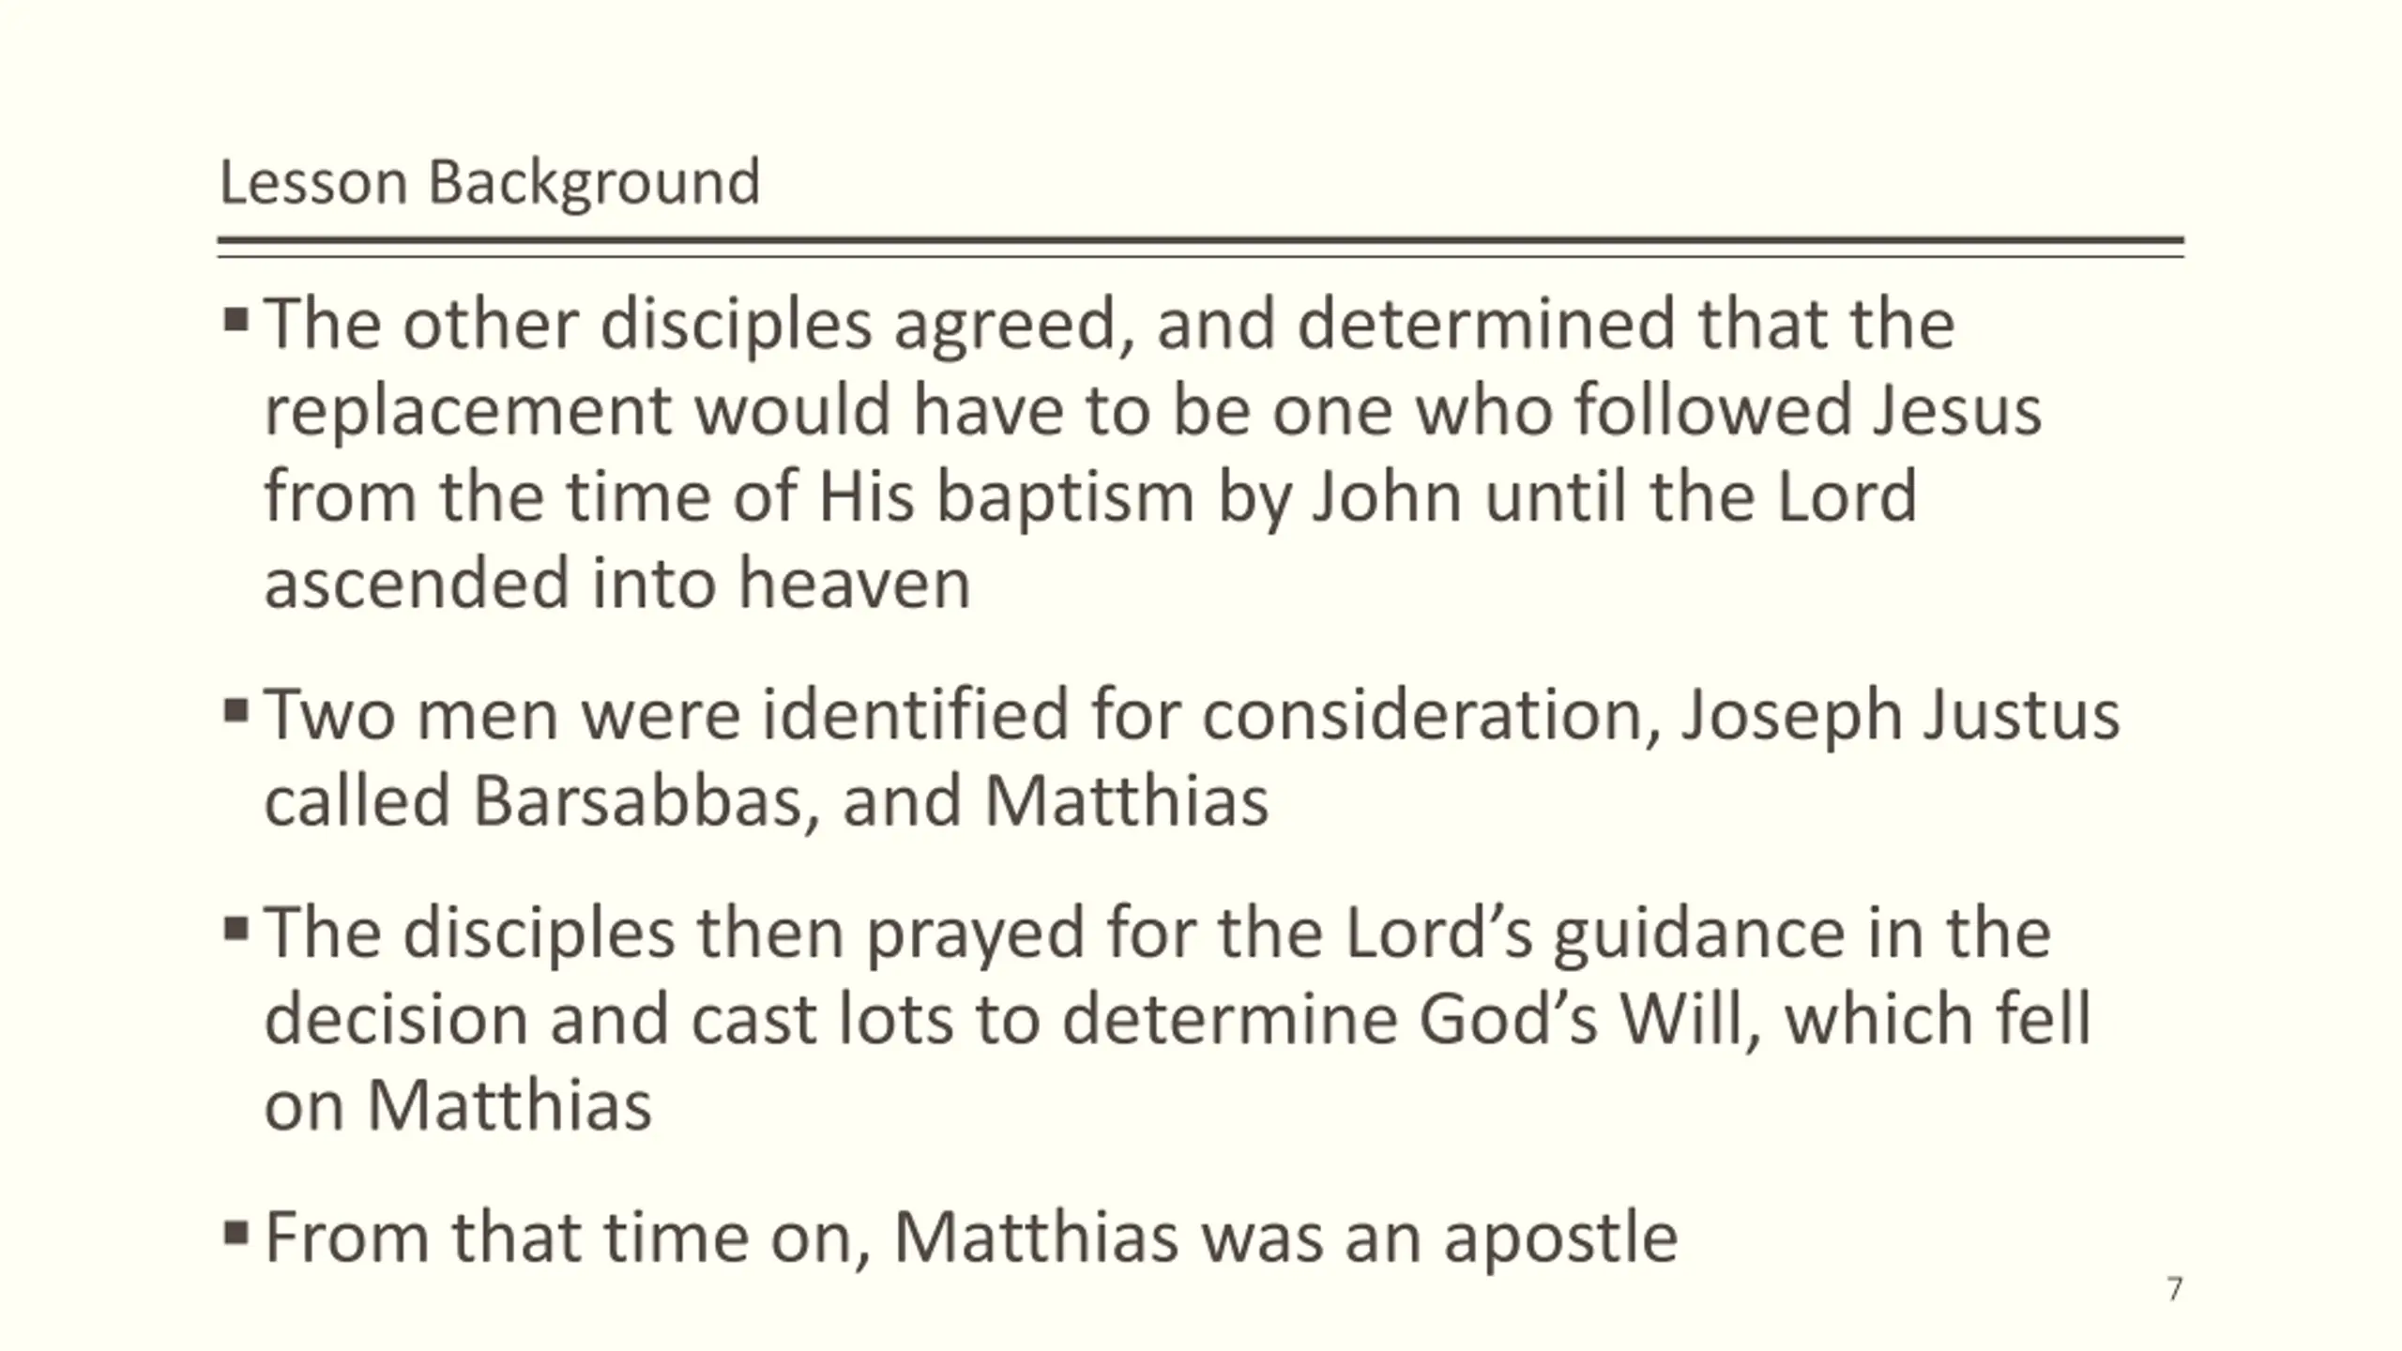Click the double horizontal rule under the title
Viewport: 2402px width, 1351px height.
point(1201,247)
